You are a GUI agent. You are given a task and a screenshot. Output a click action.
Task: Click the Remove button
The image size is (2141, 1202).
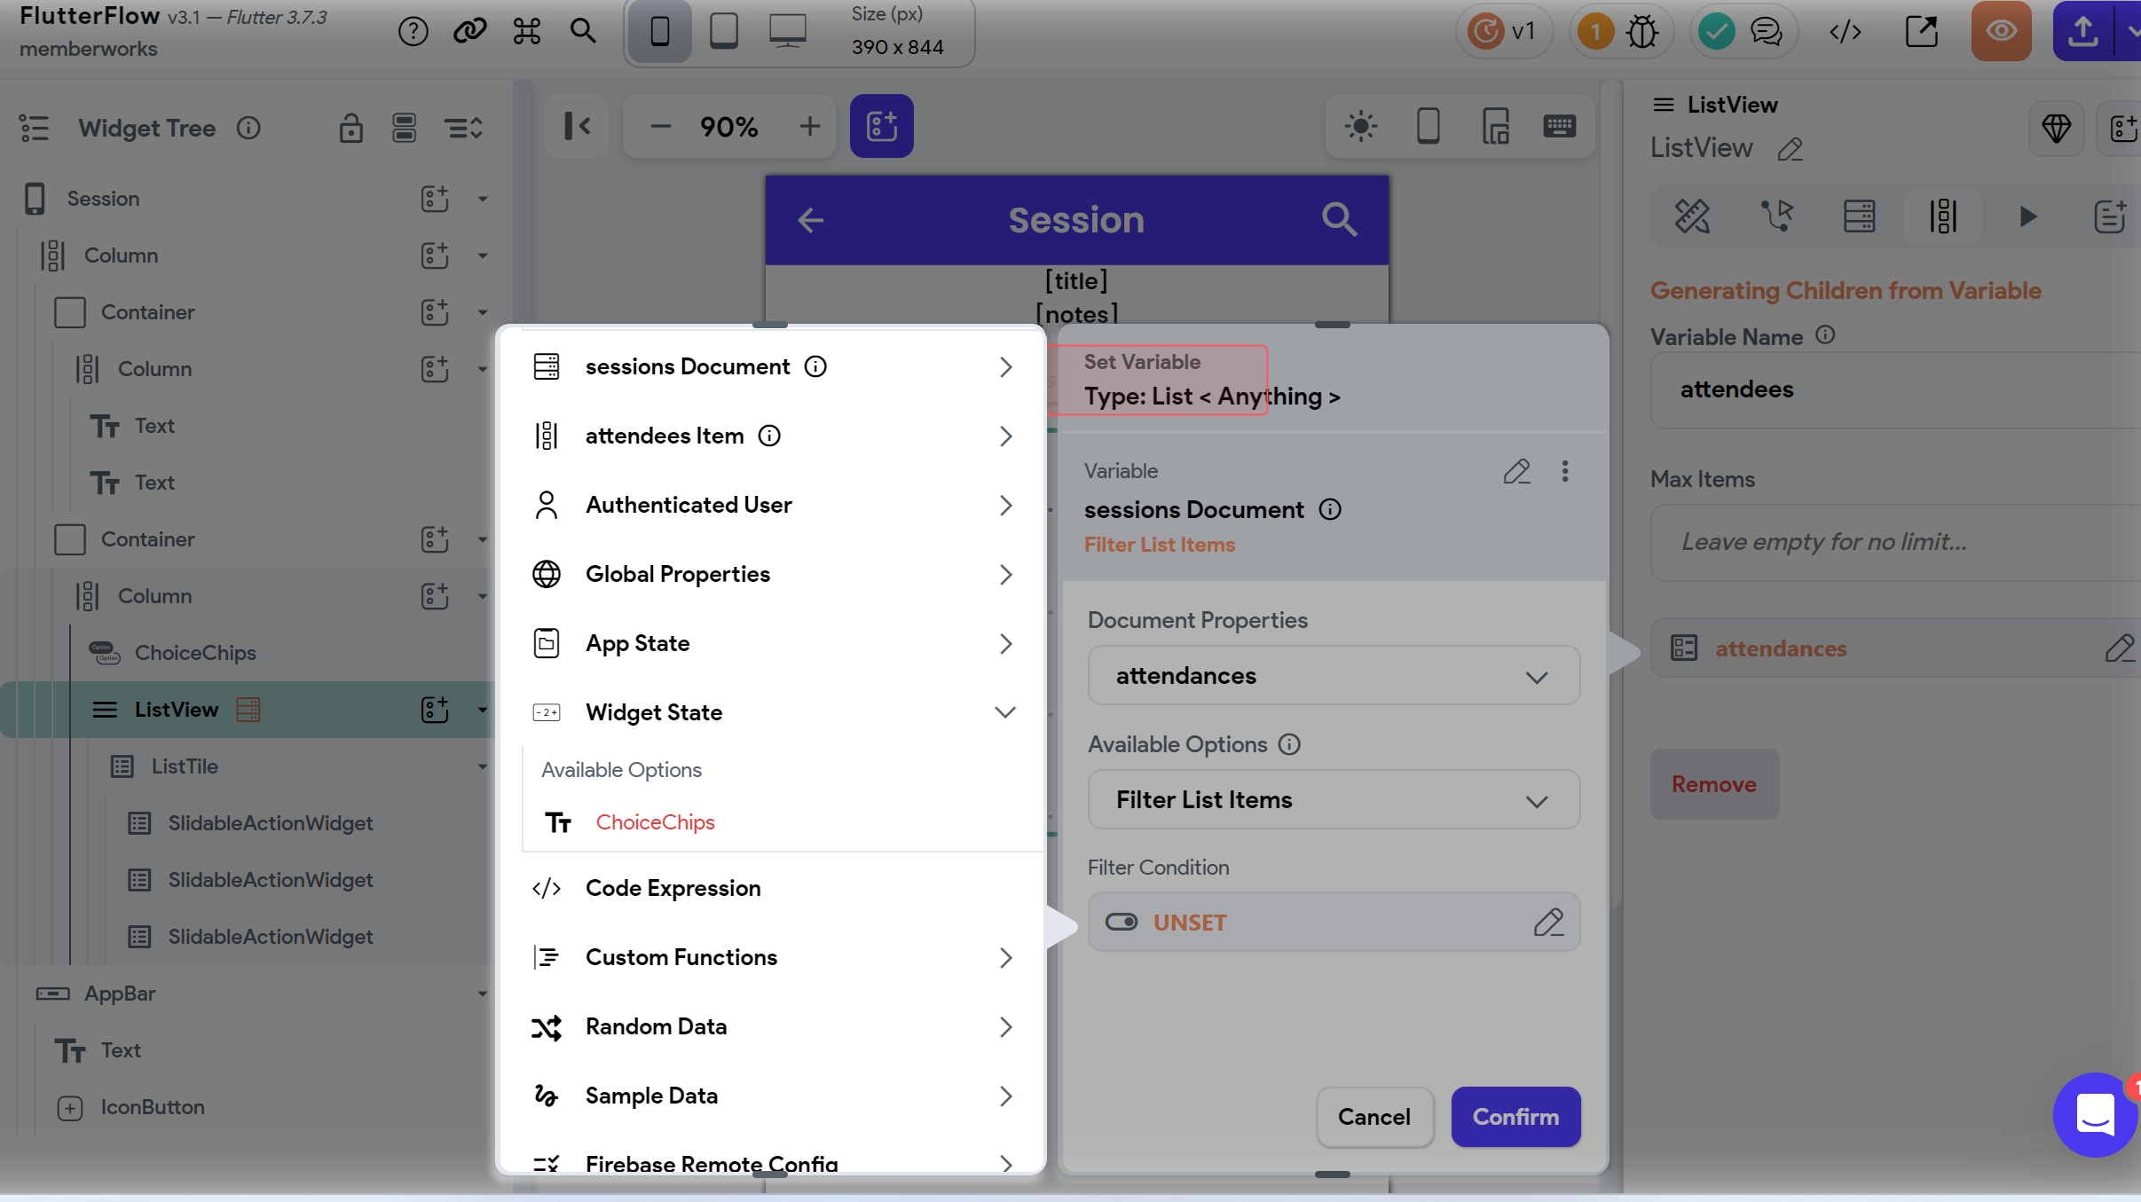[1714, 784]
